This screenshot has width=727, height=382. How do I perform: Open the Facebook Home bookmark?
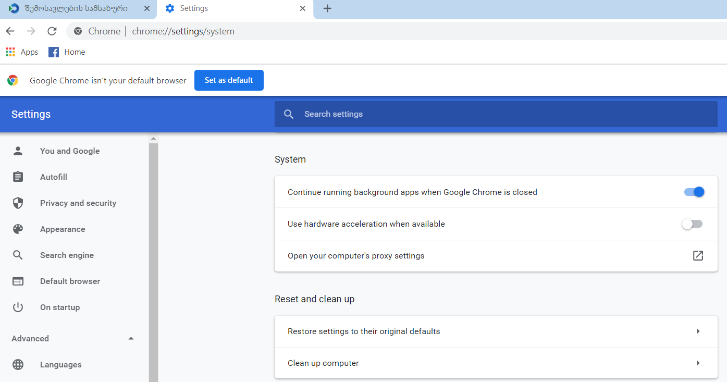coord(67,52)
